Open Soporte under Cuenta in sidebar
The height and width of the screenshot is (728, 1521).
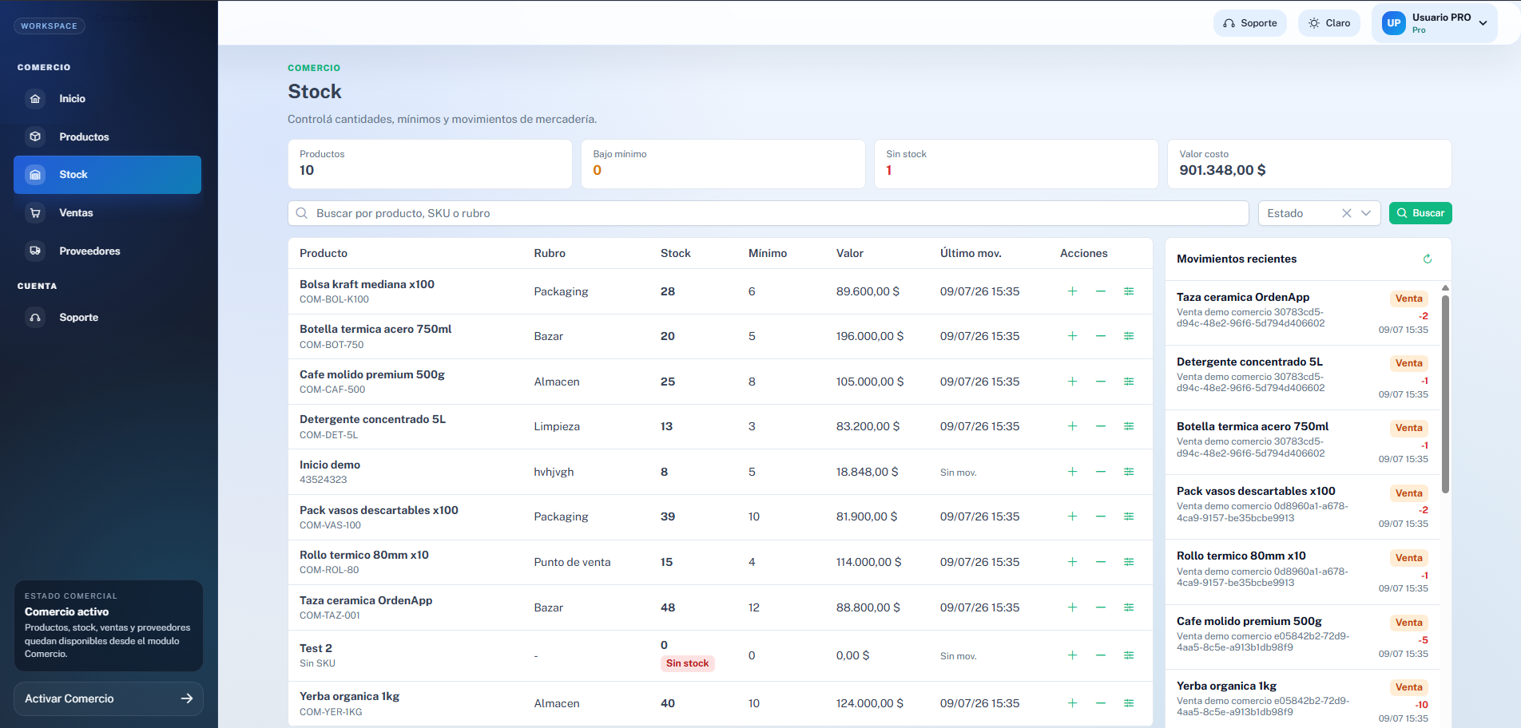pos(107,318)
